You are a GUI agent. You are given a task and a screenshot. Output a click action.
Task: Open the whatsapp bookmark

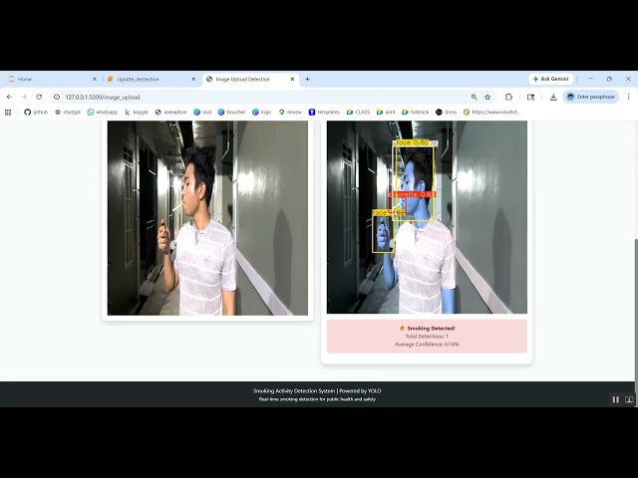click(x=103, y=113)
